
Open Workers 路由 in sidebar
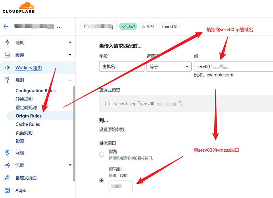[29, 68]
